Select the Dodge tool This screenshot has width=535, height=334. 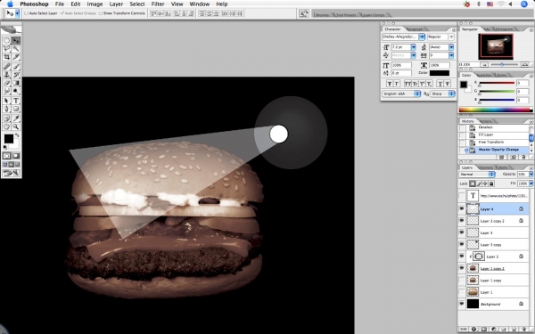point(16,91)
